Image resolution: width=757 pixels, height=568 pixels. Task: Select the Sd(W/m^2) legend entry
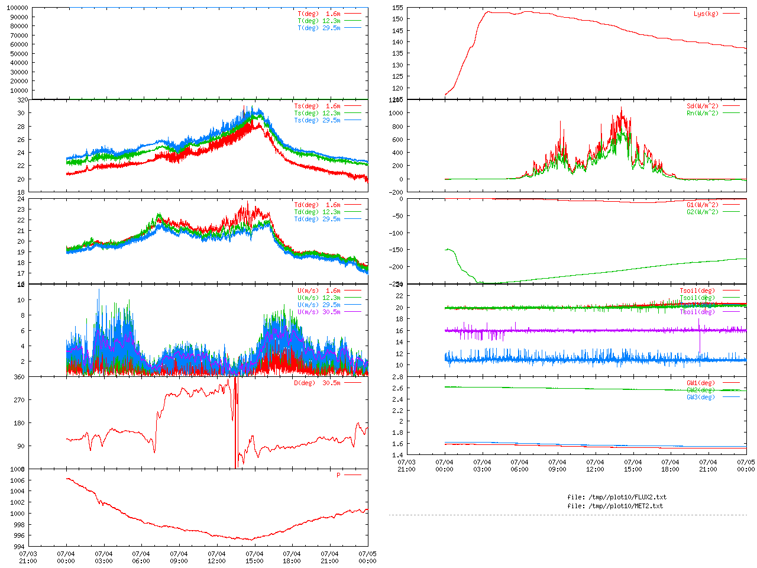click(x=702, y=106)
